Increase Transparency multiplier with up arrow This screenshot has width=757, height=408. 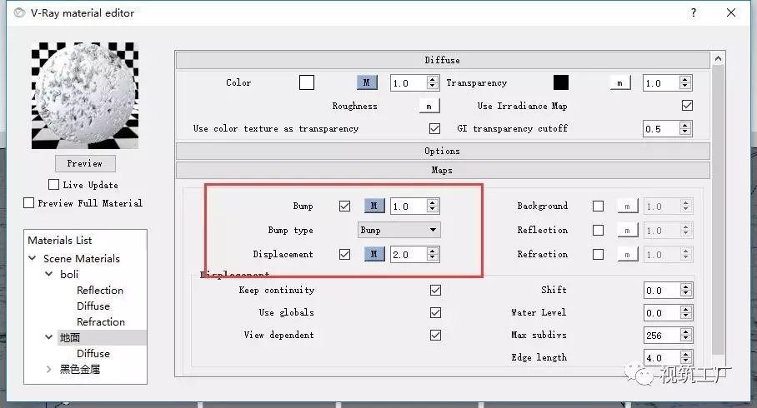(x=685, y=79)
